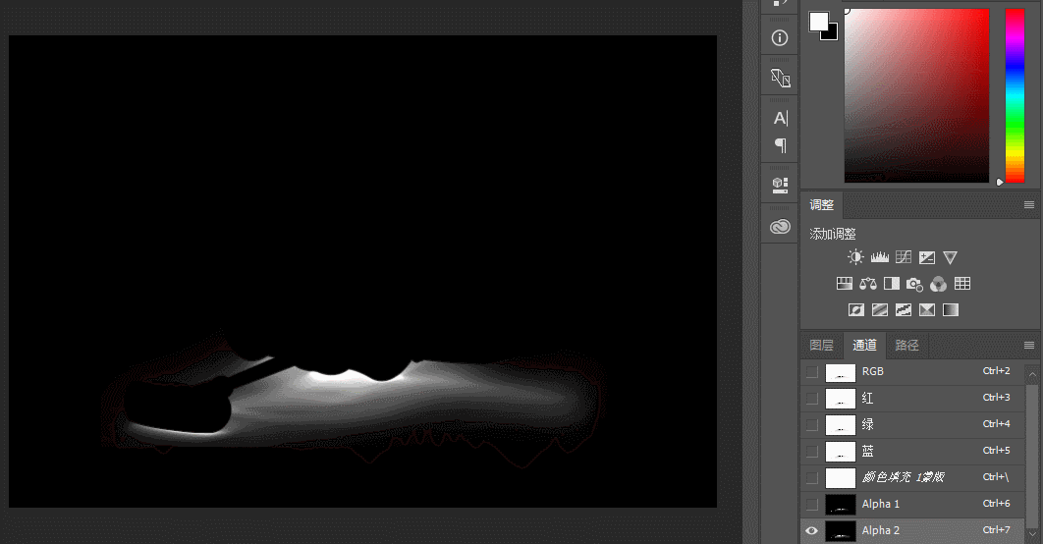Open the Clone Source panel icon

[x=780, y=78]
